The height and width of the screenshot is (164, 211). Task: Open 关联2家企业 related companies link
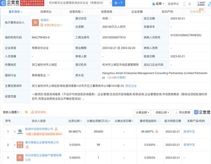51,25
